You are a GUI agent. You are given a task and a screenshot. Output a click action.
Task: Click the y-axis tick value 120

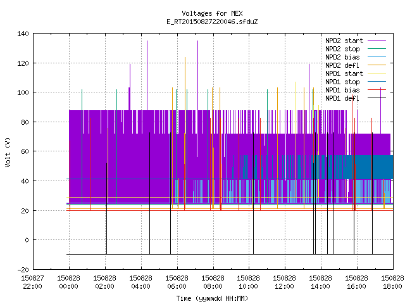[x=23, y=63]
